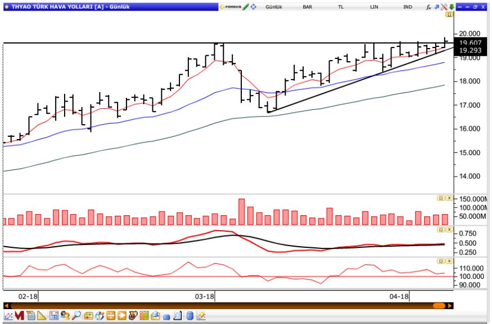This screenshot has height=324, width=492.
Task: Click the orange timeline scrollbar thumb
Action: coord(440,306)
